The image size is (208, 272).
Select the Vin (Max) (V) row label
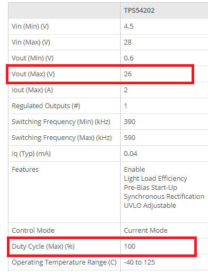click(x=31, y=42)
